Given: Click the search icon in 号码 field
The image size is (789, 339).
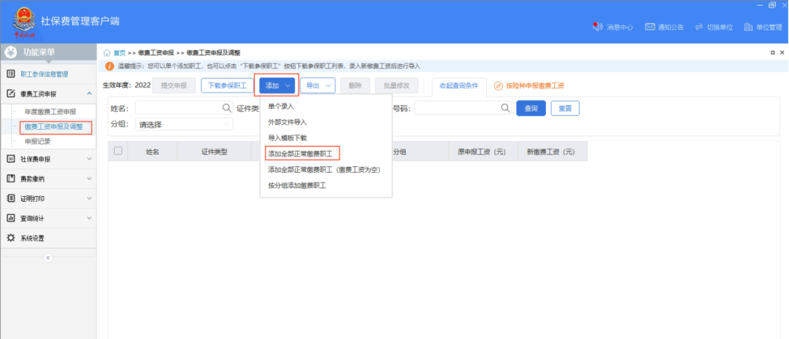Looking at the screenshot, I should [505, 108].
